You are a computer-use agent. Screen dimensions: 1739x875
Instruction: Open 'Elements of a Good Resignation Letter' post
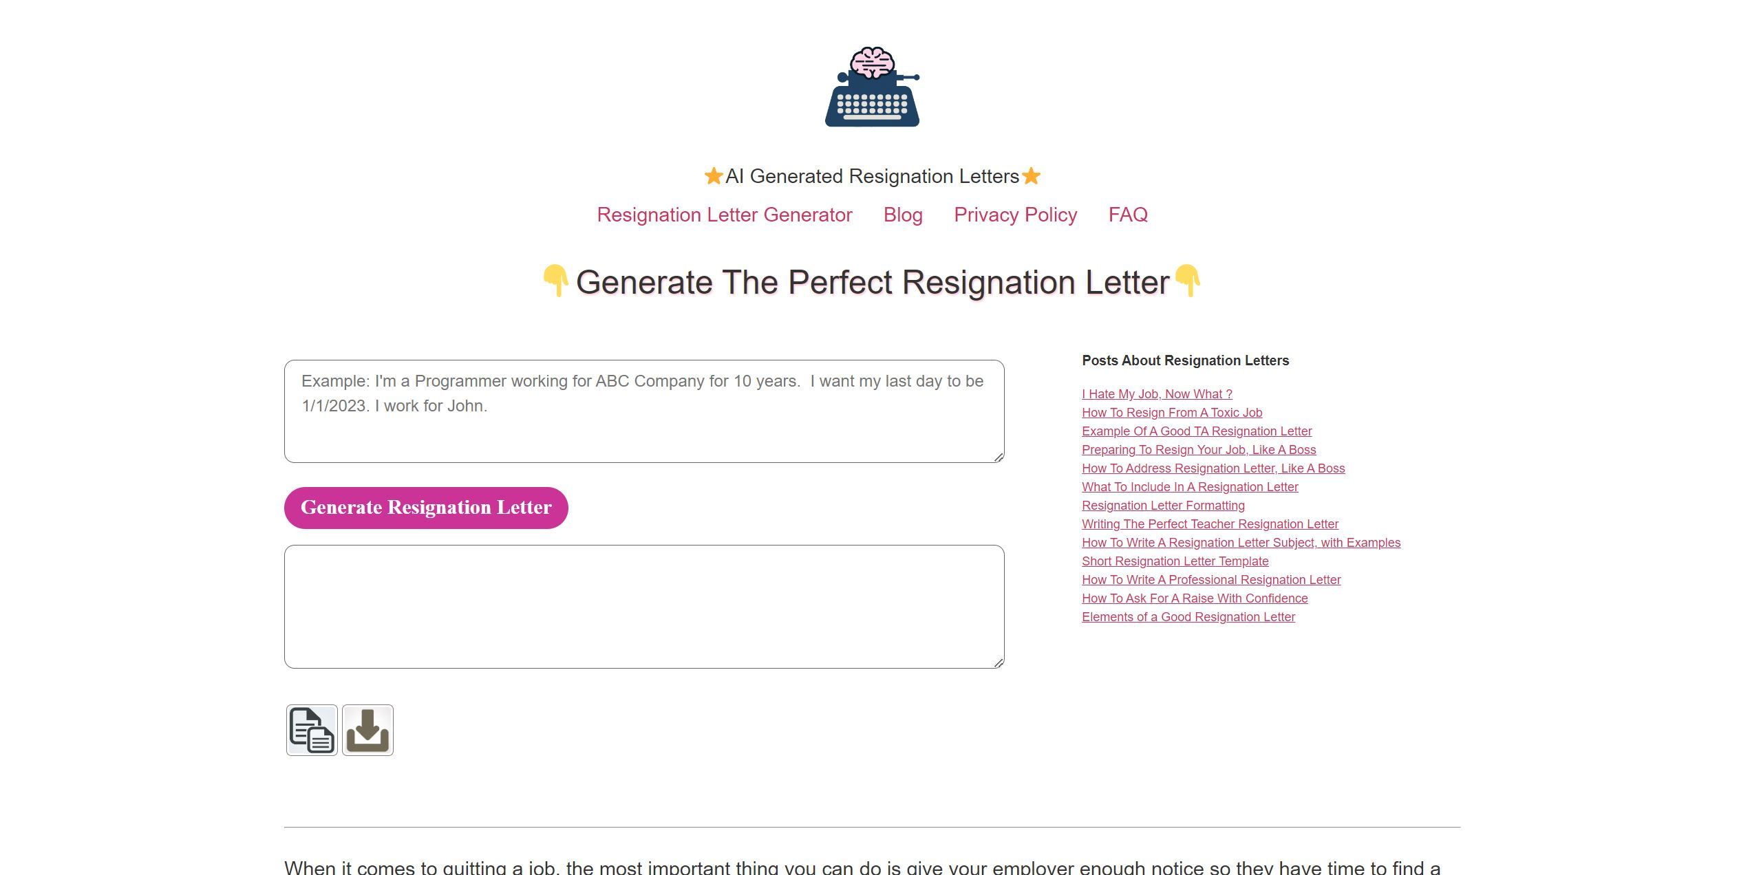[1188, 616]
